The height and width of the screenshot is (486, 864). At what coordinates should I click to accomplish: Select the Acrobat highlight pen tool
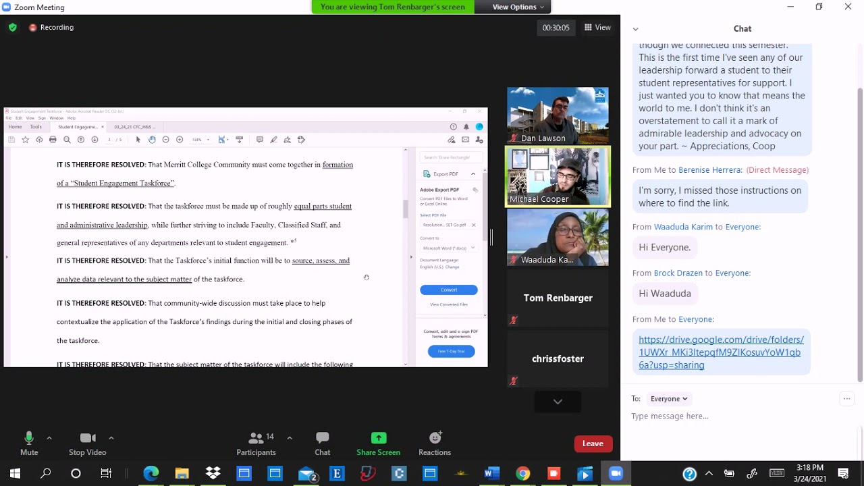[273, 140]
